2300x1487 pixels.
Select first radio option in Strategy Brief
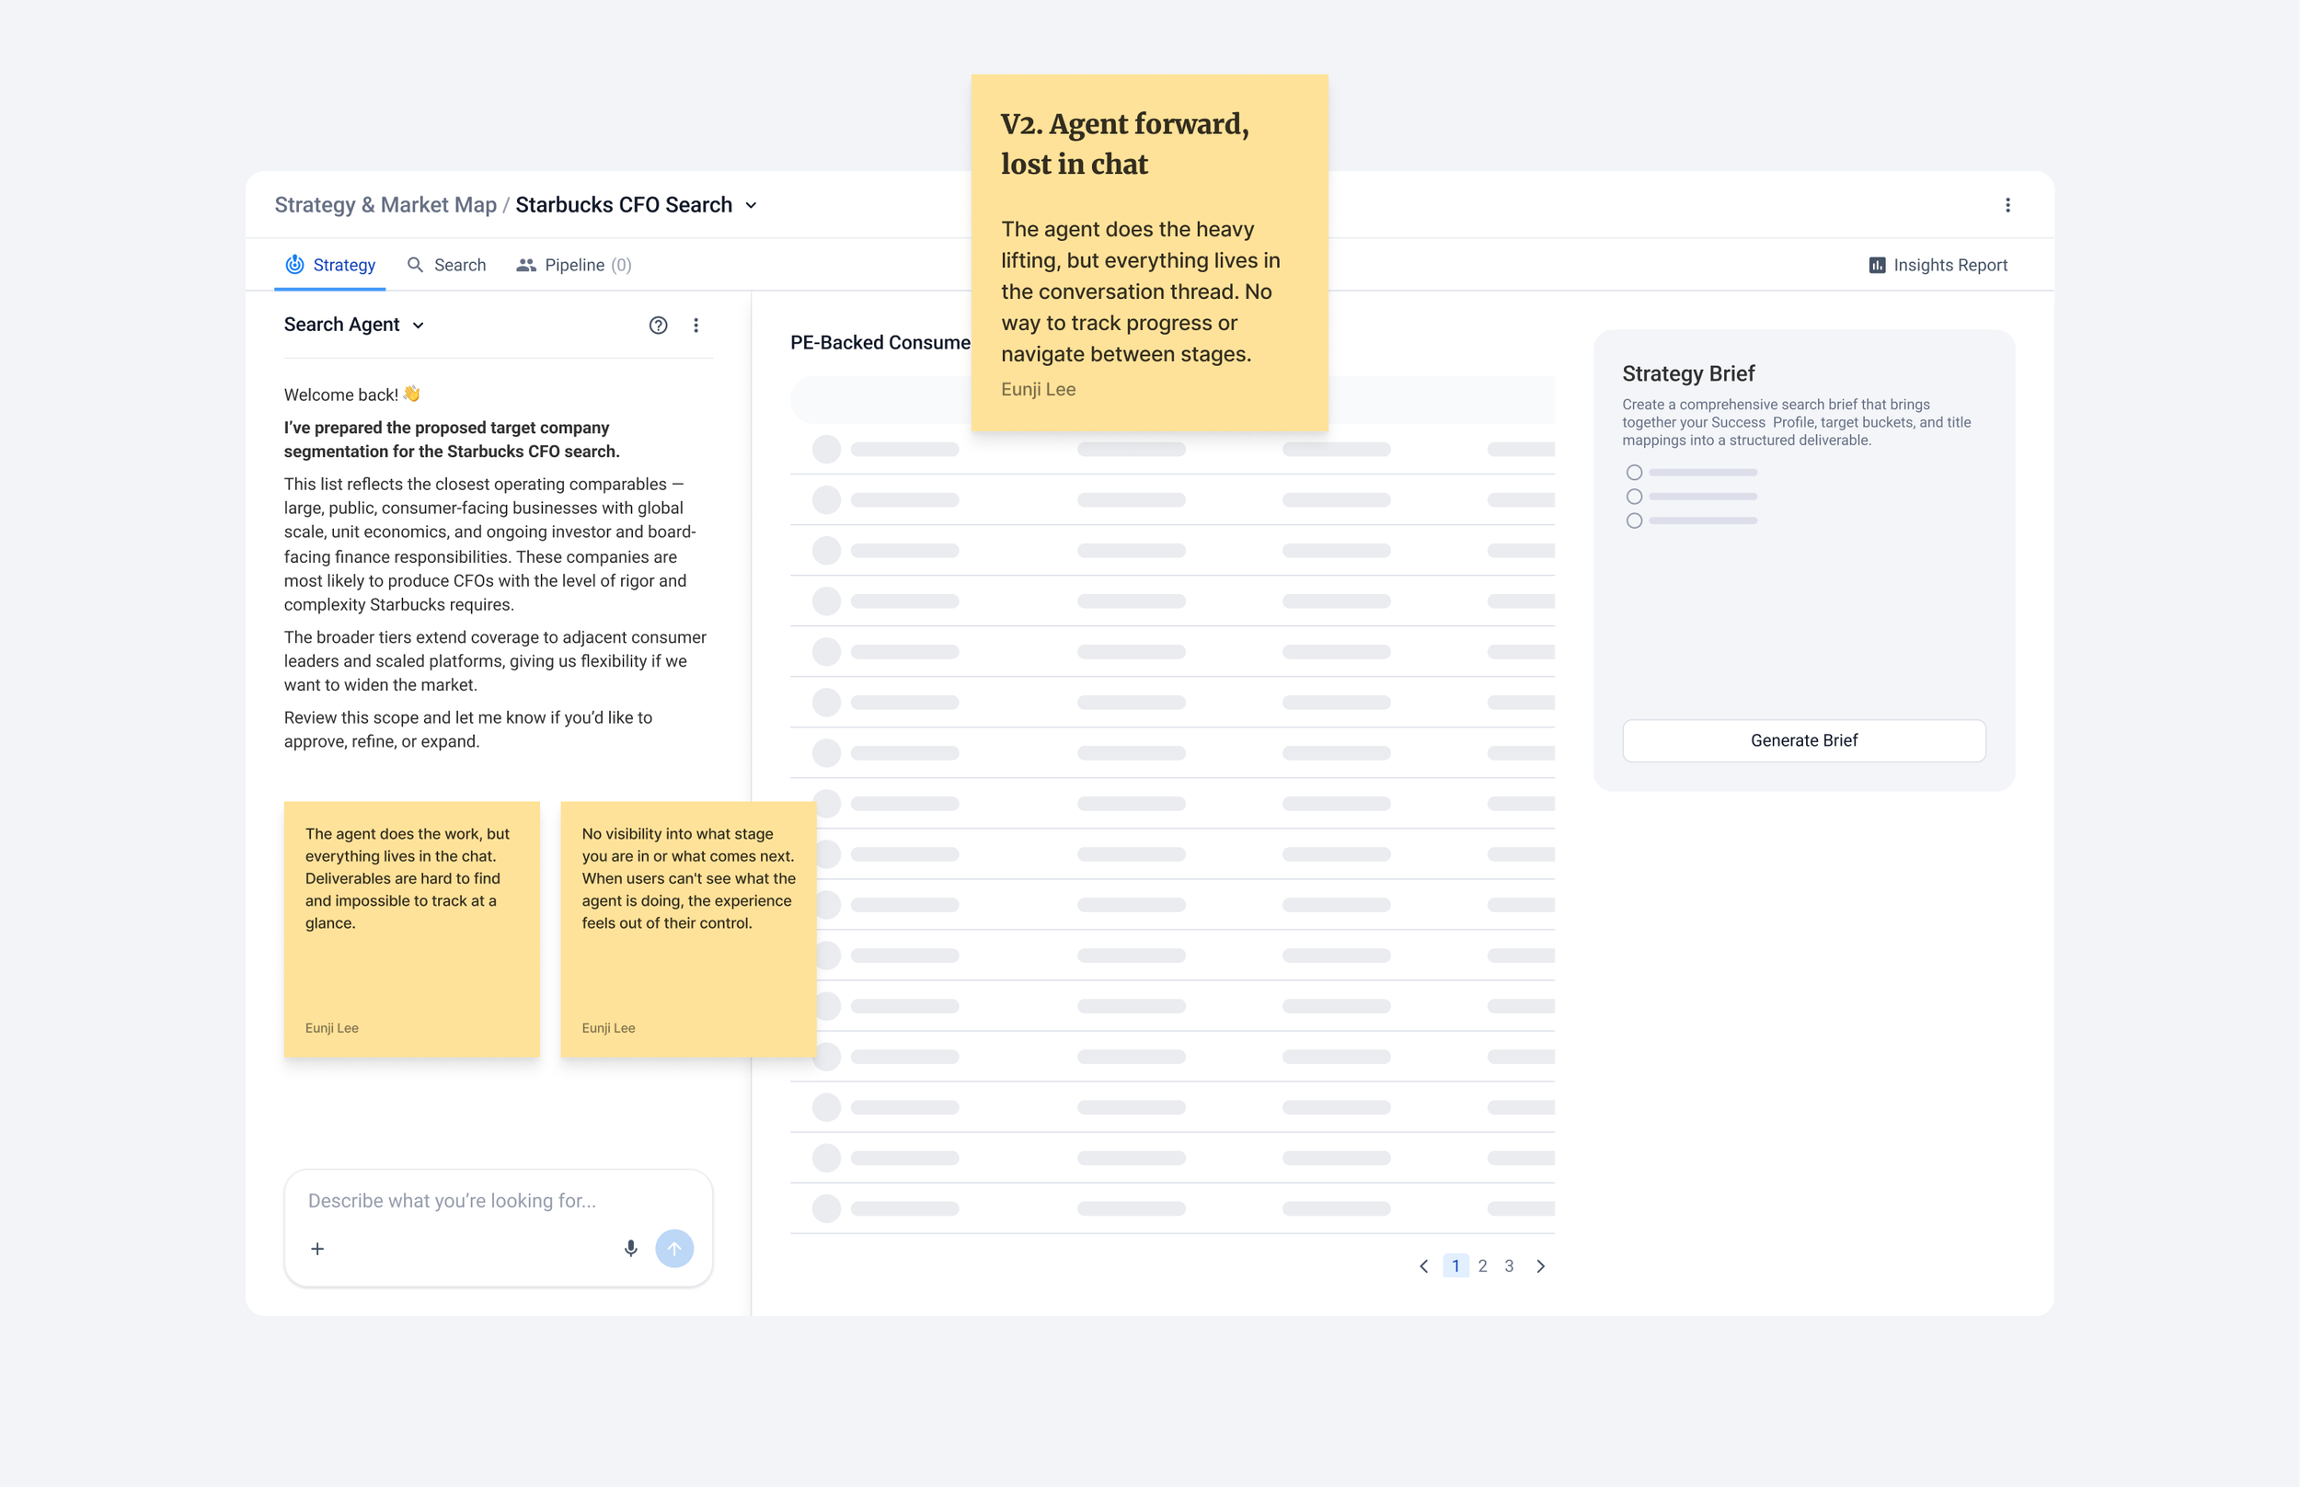[x=1634, y=472]
